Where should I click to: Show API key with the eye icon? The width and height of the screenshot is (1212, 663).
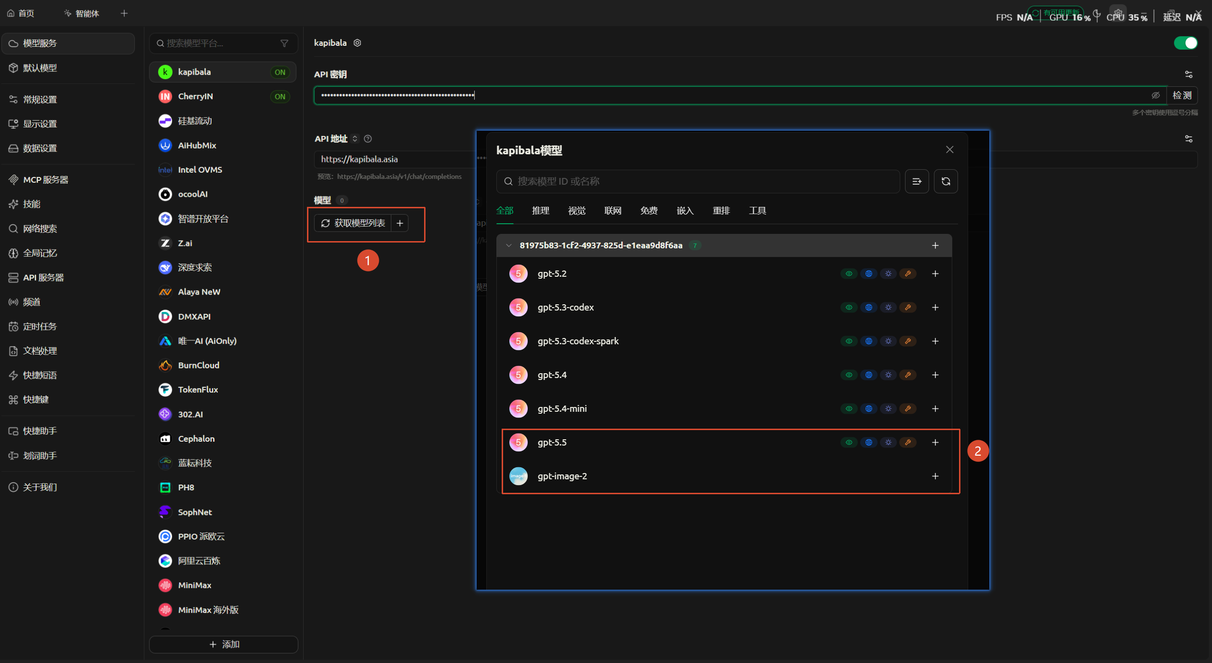pos(1155,95)
